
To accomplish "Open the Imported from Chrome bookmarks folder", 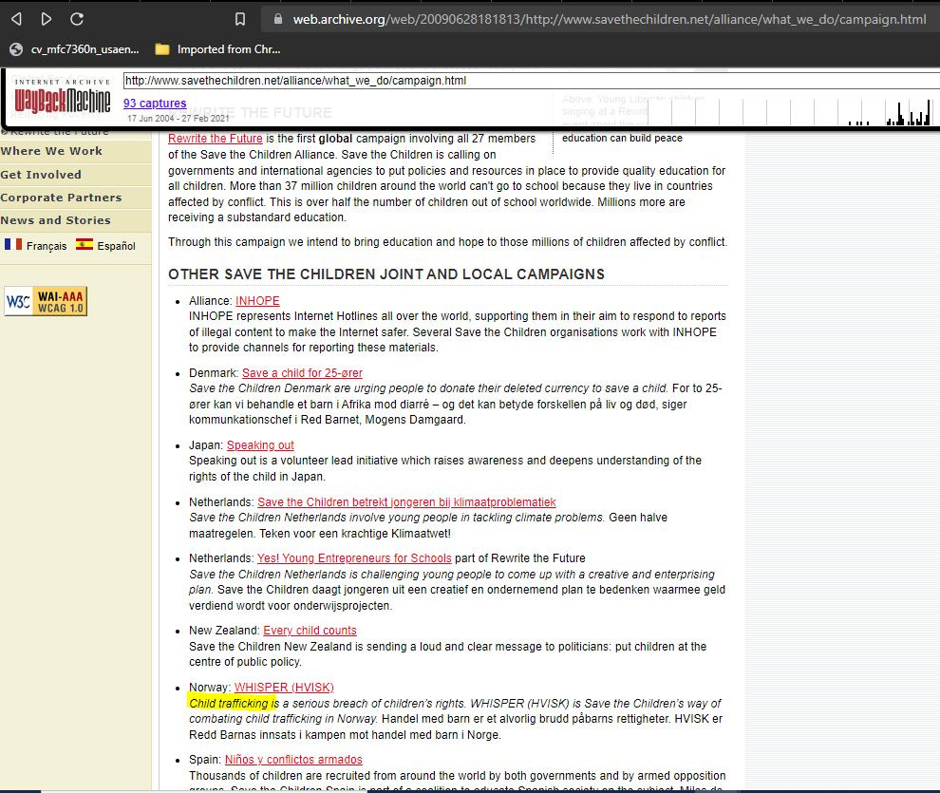I will click(218, 49).
